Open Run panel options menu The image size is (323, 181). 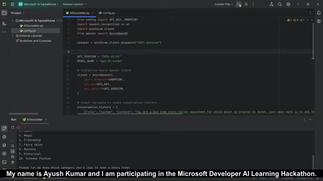point(304,120)
